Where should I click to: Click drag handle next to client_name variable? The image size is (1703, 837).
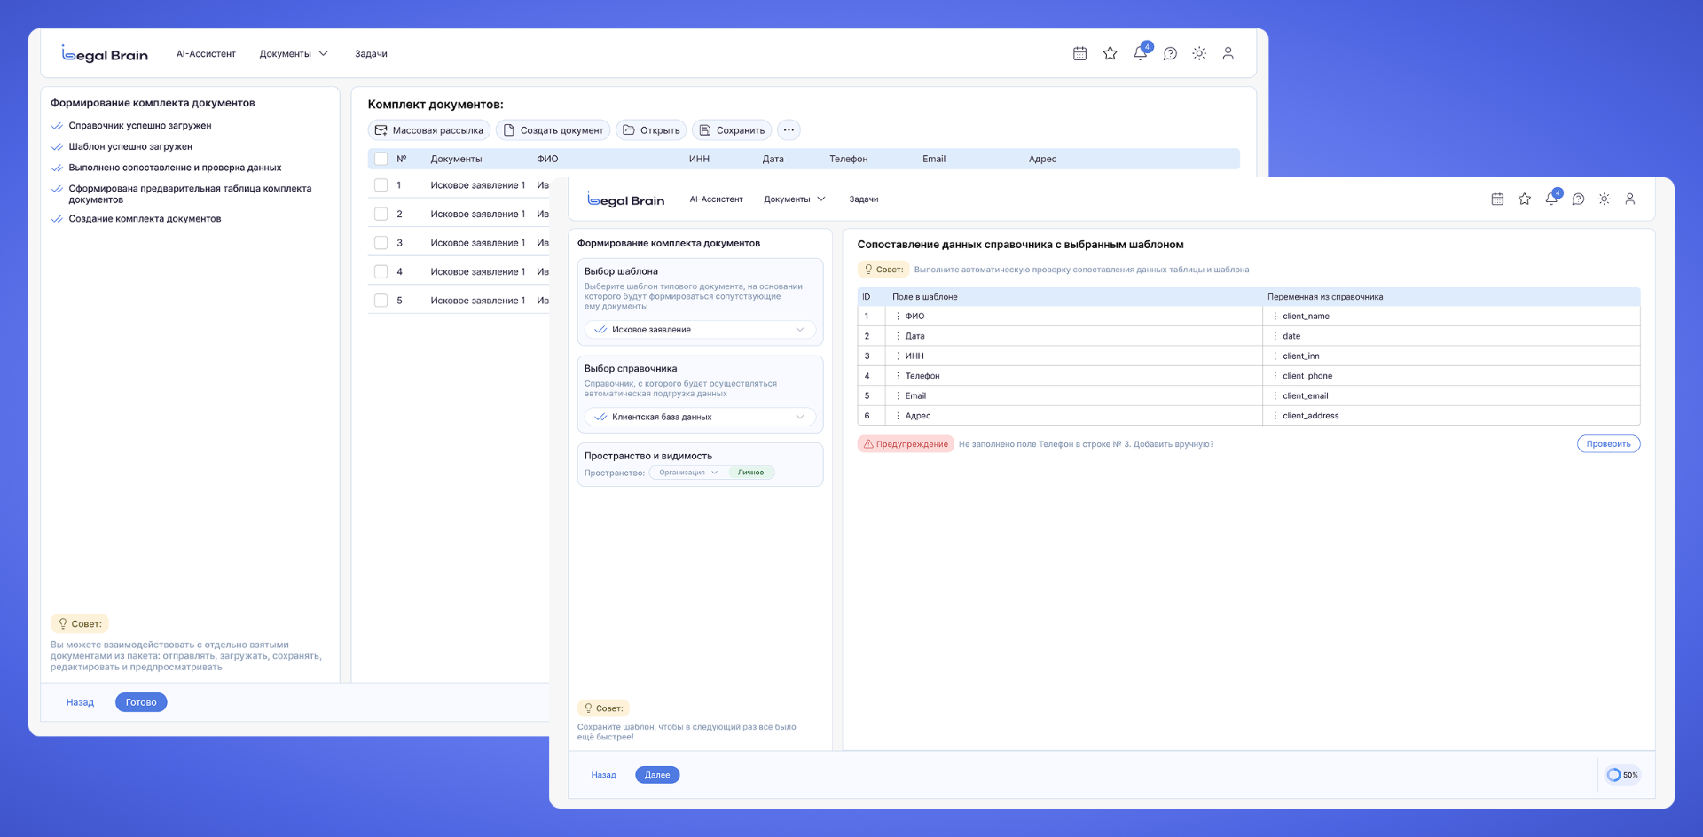(1275, 317)
